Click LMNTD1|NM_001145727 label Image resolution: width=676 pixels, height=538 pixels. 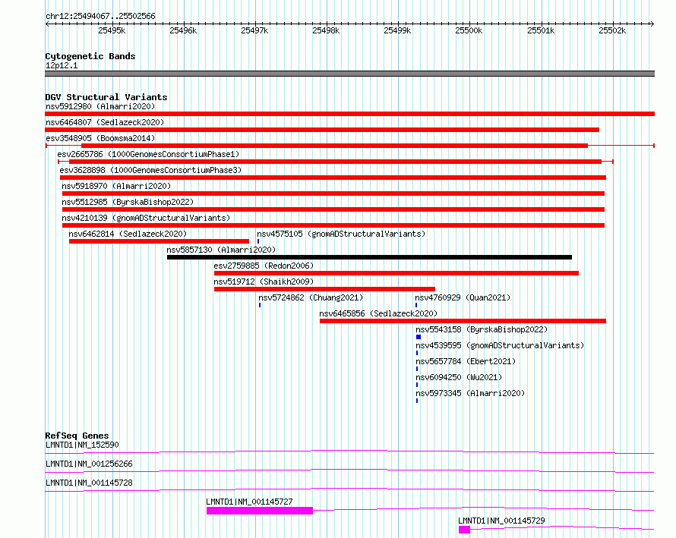(x=249, y=502)
